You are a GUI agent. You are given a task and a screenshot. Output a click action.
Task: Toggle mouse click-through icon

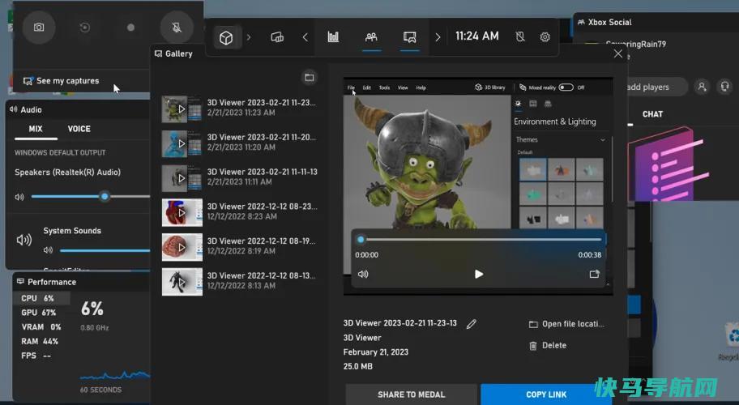520,36
